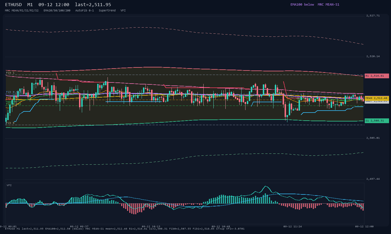
Task: Click the EMA100 below status text
Action: [x=302, y=4]
